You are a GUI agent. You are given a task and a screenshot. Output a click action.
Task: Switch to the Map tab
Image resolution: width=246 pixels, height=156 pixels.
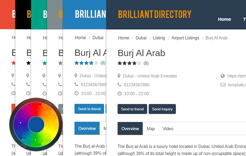click(x=151, y=129)
